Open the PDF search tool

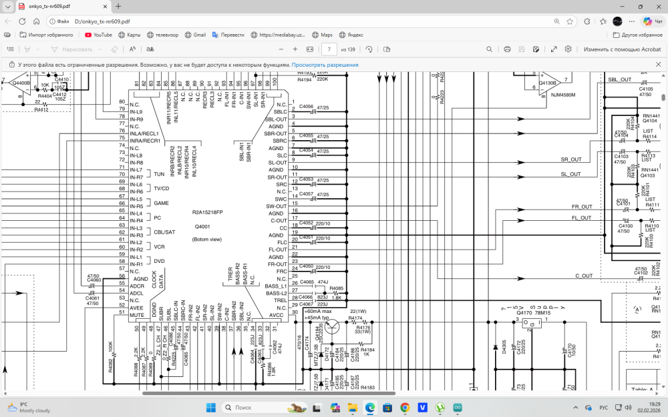490,49
